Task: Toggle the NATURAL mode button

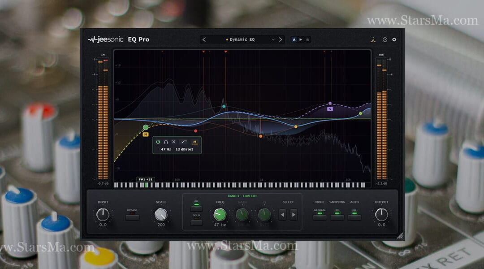Action: (x=320, y=217)
